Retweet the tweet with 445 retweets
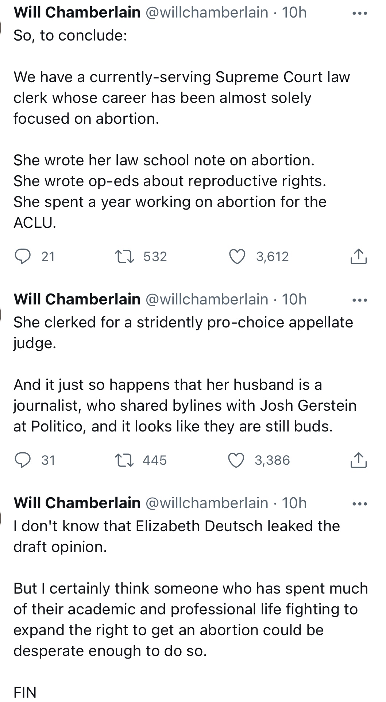Viewport: 386px width, 702px height. pyautogui.click(x=124, y=460)
